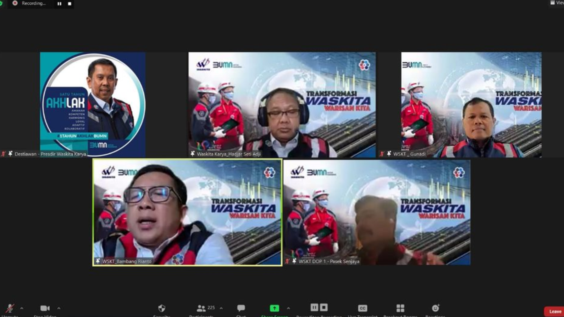Select Hadjar Seti Adji's video tile
This screenshot has width=564, height=317.
pyautogui.click(x=282, y=104)
